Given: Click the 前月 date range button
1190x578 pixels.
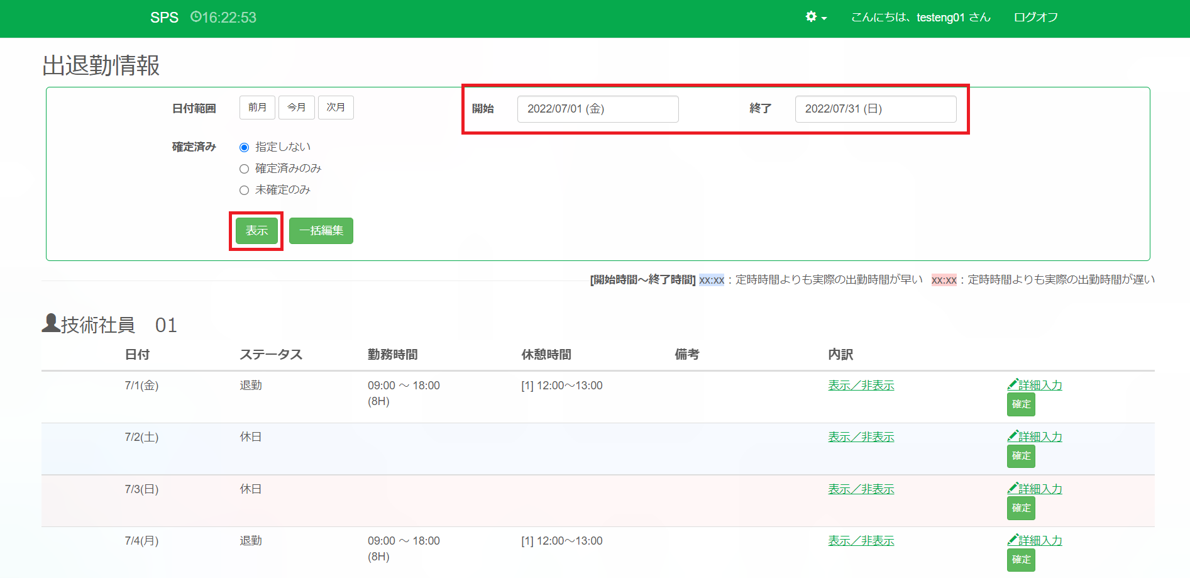Looking at the screenshot, I should coord(257,108).
